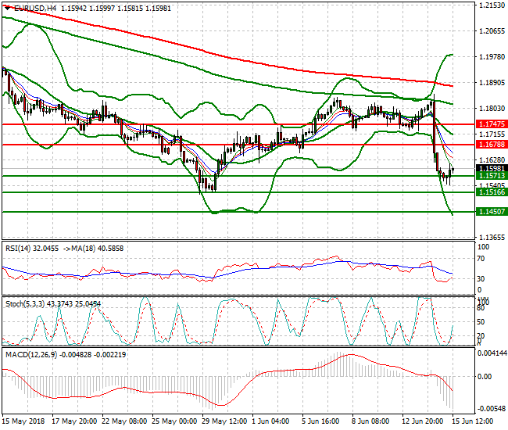
Task: Click the Stochastic scale level 50
Action: (481, 322)
